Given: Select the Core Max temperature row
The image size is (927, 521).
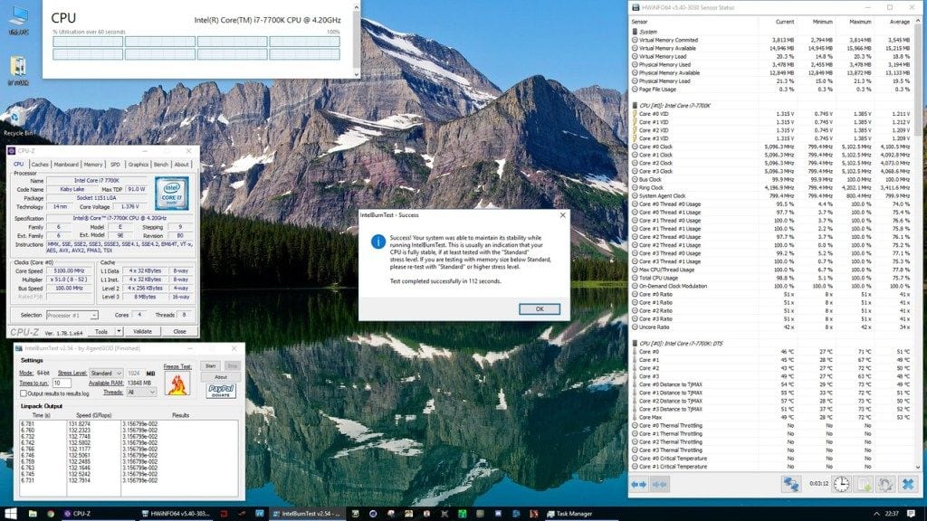Looking at the screenshot, I should [771, 417].
